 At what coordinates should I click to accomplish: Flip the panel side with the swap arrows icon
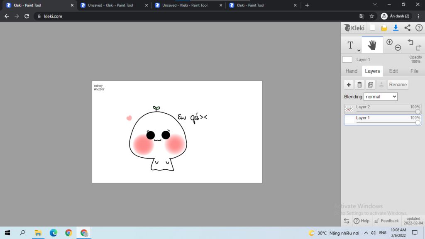point(347,221)
